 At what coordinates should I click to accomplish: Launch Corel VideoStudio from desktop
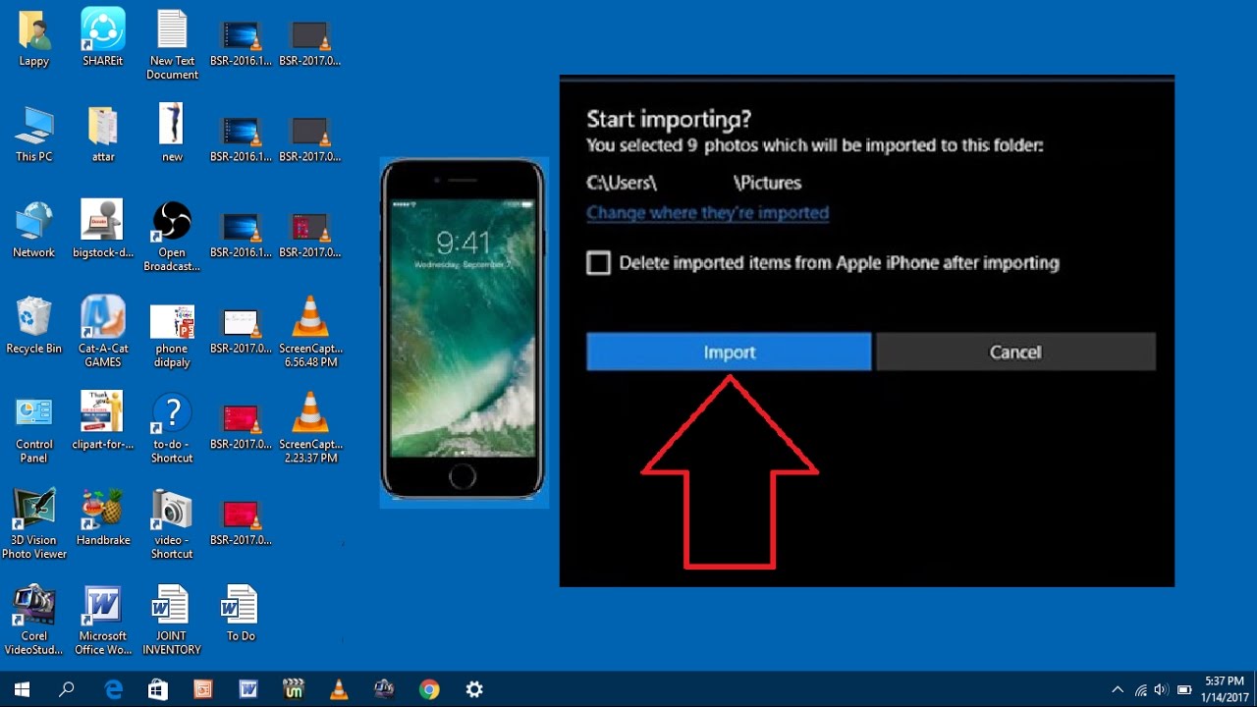[x=34, y=620]
